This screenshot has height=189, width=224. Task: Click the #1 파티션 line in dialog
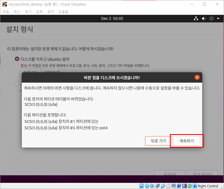coord(61,122)
